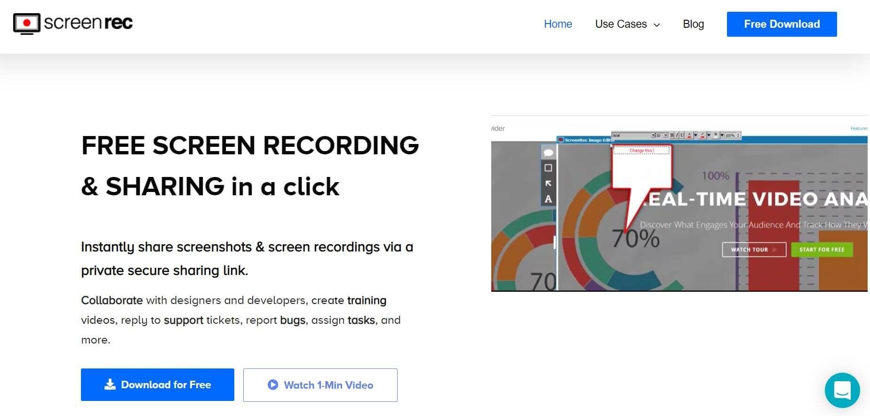Click the line color pencil icon
870x416 pixels.
(x=702, y=136)
